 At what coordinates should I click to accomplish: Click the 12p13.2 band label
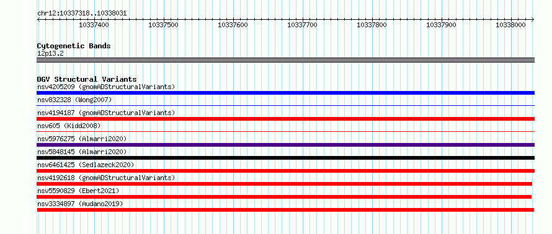point(50,54)
